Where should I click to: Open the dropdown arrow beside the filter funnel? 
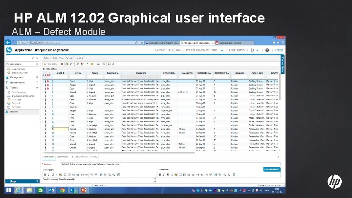click(73, 64)
